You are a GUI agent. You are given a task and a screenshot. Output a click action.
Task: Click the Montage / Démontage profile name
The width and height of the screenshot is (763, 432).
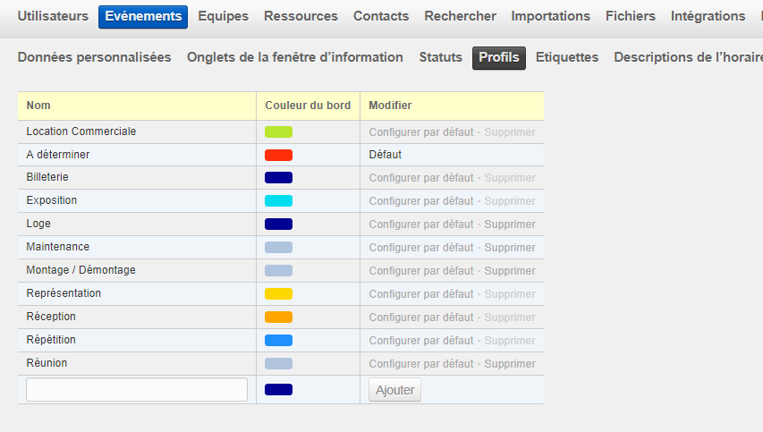pyautogui.click(x=81, y=270)
